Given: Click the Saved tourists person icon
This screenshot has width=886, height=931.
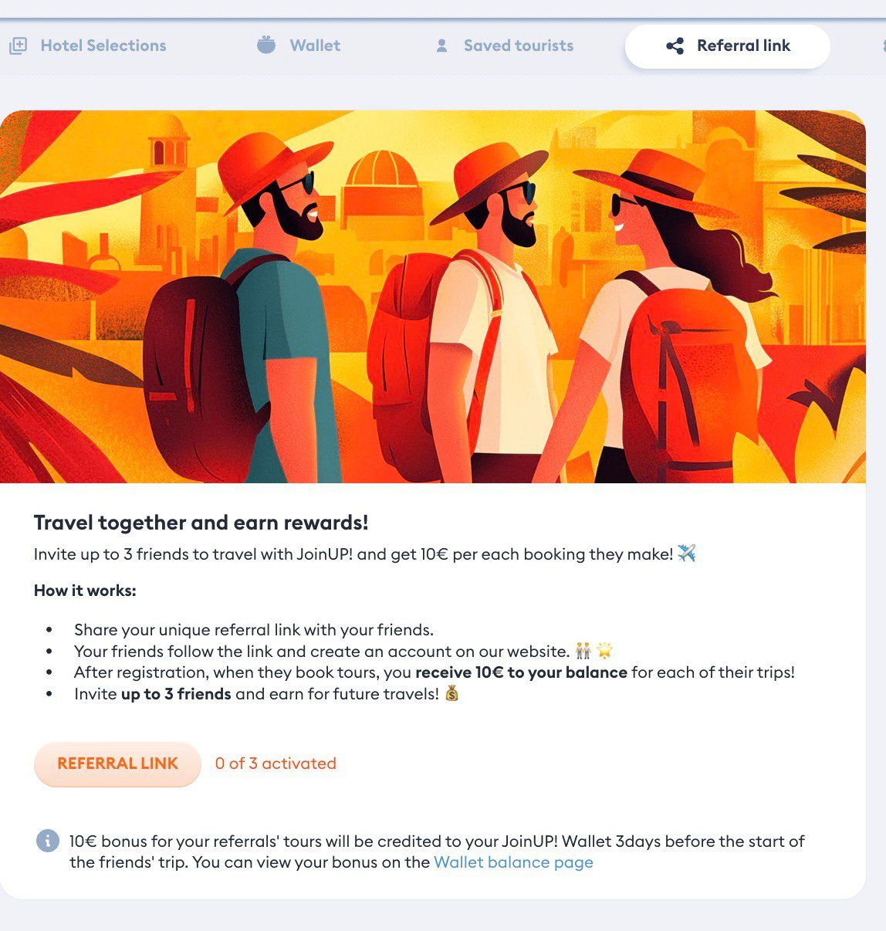Looking at the screenshot, I should (441, 46).
